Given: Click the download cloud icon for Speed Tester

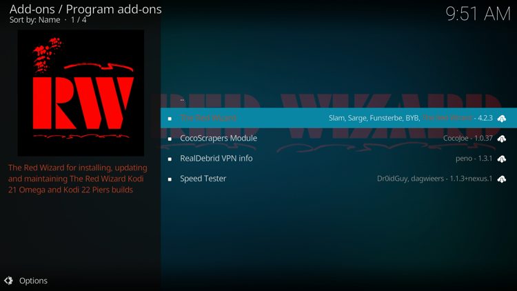Looking at the screenshot, I should 502,179.
